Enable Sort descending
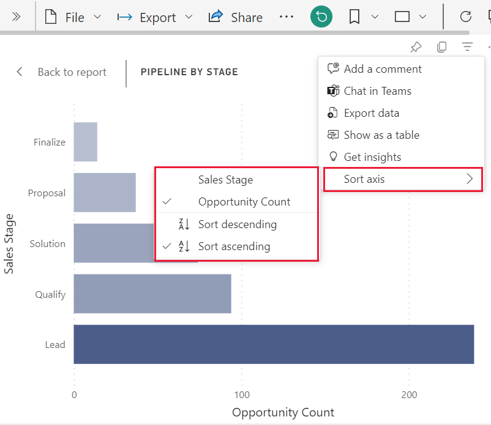491x425 pixels. (238, 225)
